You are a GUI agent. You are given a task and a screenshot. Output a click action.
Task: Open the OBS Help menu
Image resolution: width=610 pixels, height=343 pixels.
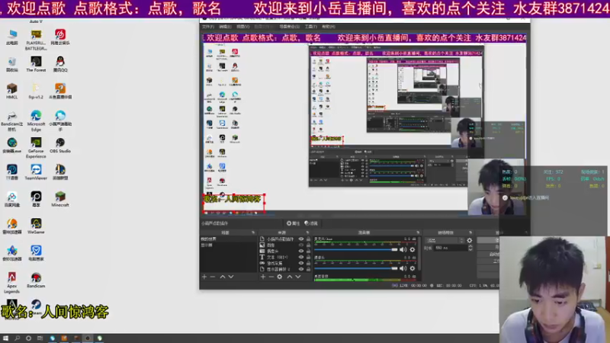click(x=329, y=27)
